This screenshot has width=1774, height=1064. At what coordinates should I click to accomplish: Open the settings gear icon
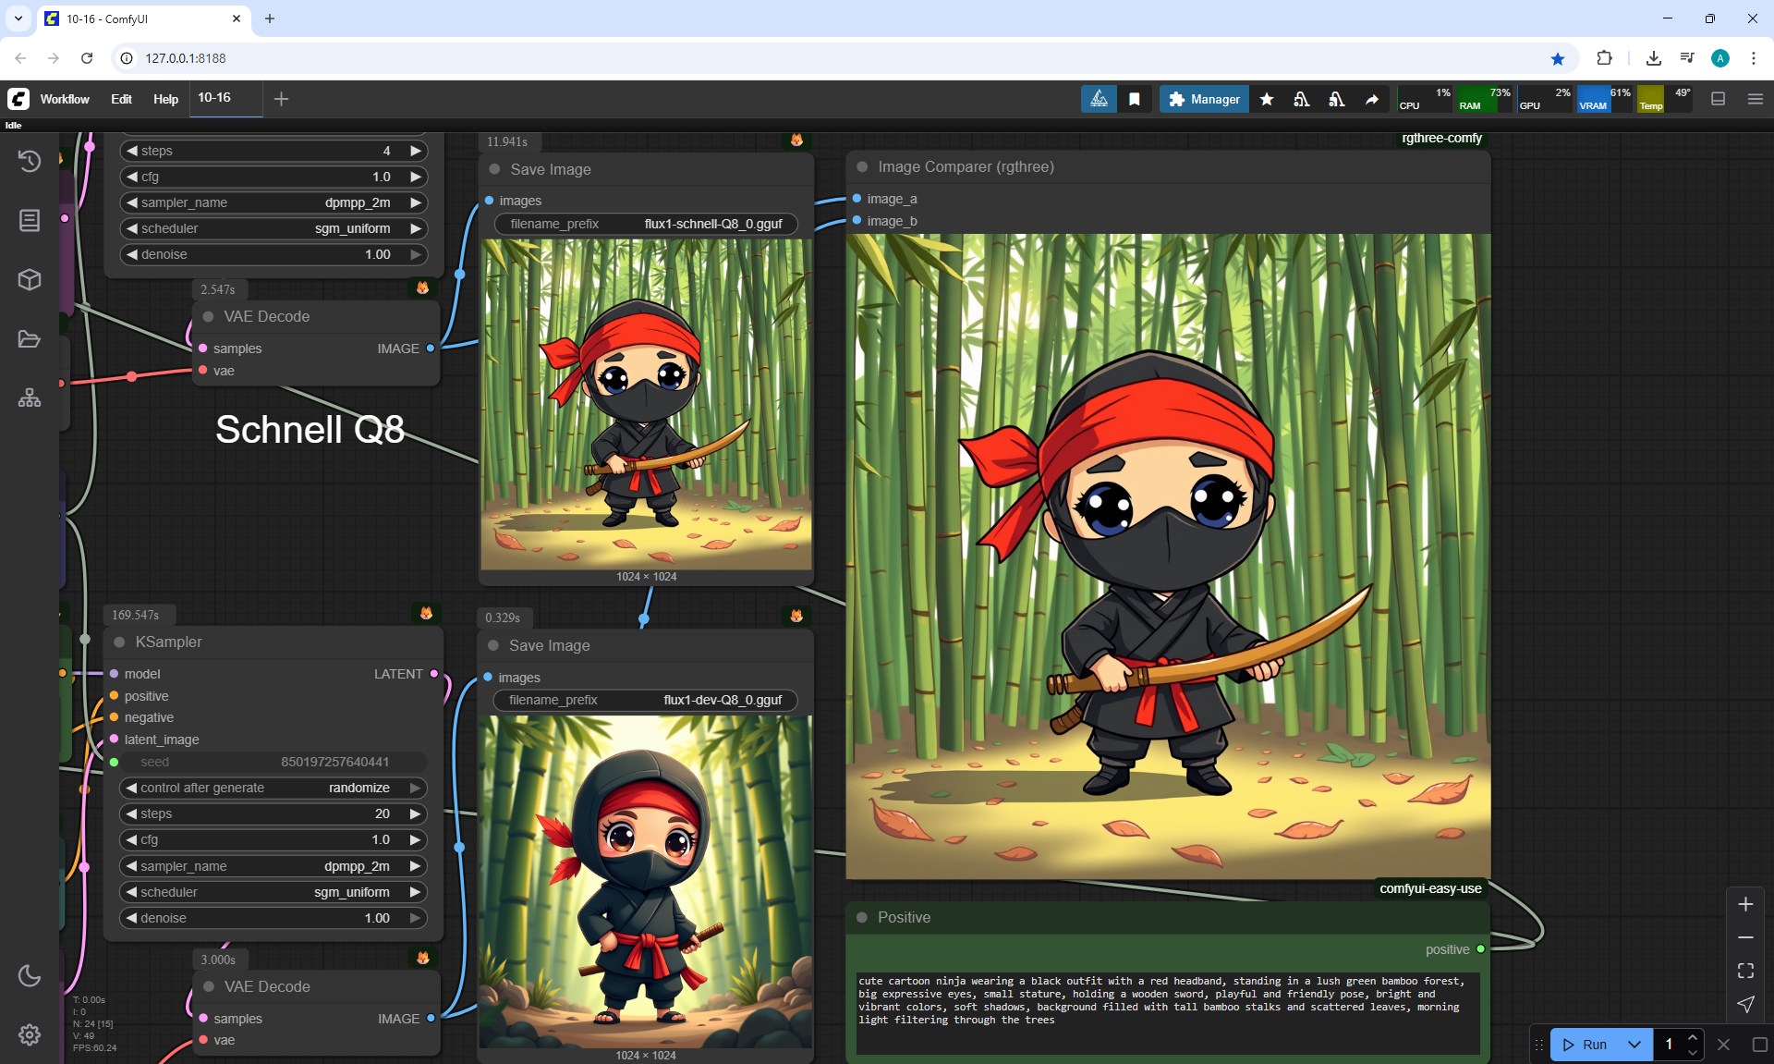(30, 1034)
